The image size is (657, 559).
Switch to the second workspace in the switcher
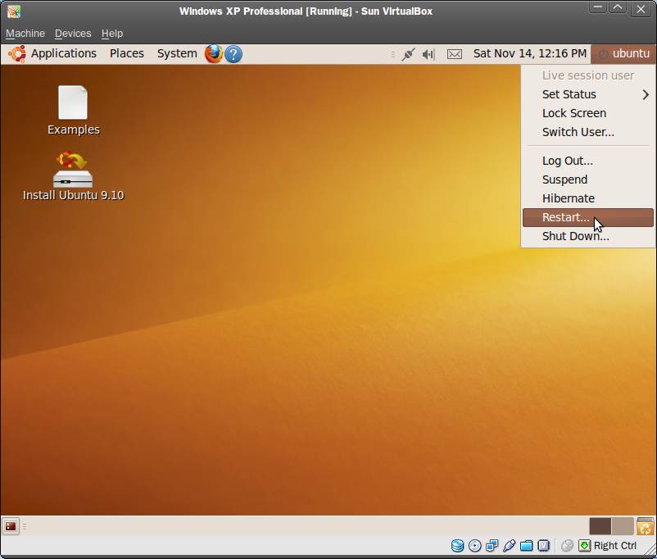coord(623,526)
